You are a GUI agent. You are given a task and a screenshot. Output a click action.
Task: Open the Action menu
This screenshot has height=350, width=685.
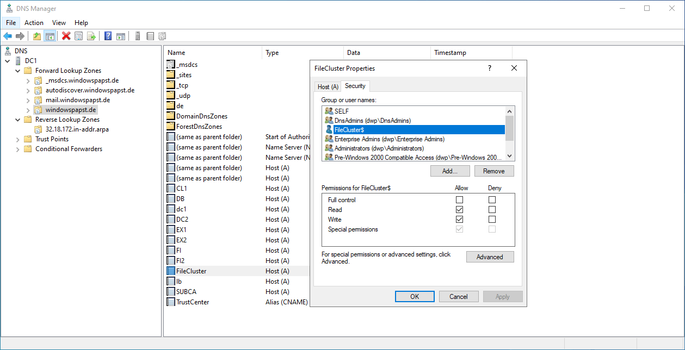pyautogui.click(x=34, y=23)
